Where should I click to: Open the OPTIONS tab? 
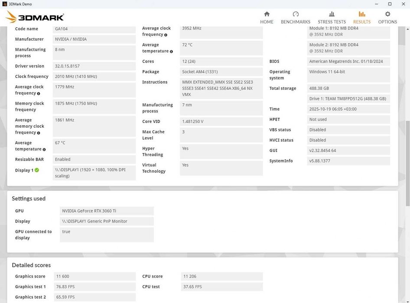387,17
